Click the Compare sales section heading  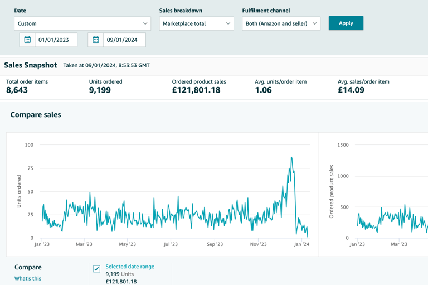click(36, 115)
